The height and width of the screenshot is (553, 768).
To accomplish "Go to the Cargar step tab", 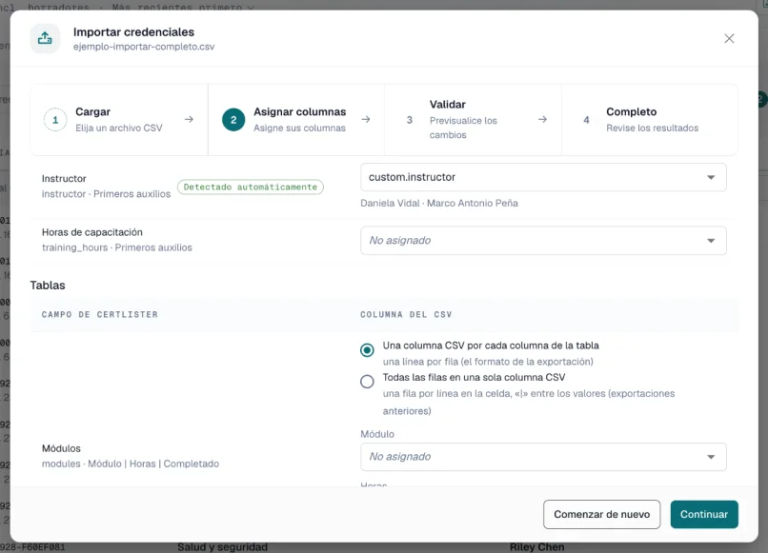I will point(119,120).
